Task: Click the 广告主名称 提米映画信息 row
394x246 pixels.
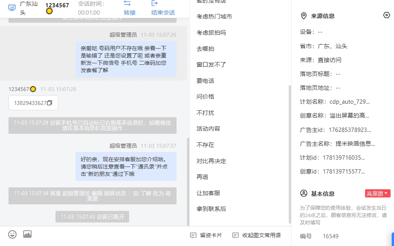Action: 337,144
